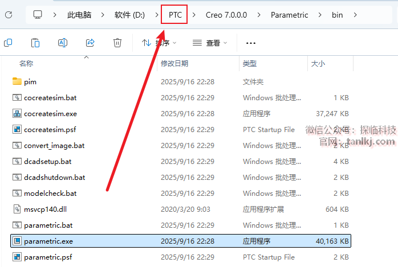The width and height of the screenshot is (398, 267).
Task: Expand chevron after the computer icon
Action: pyautogui.click(x=55, y=15)
